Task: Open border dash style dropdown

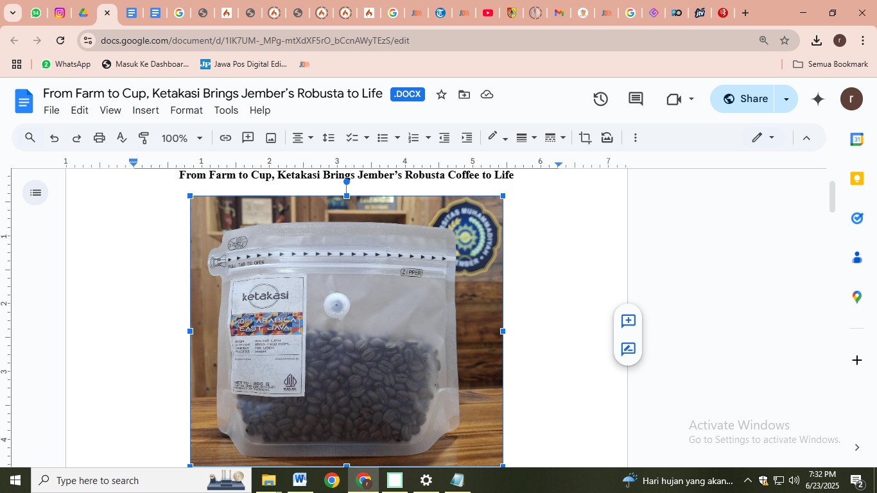Action: 555,137
